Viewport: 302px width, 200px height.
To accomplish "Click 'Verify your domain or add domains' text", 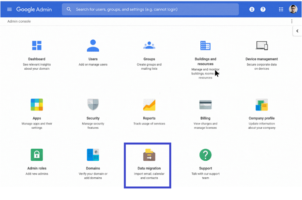I will click(93, 176).
